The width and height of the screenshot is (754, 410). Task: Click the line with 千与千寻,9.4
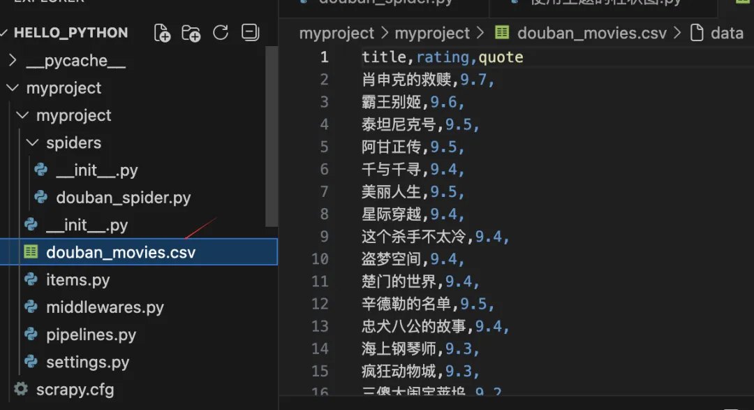413,170
